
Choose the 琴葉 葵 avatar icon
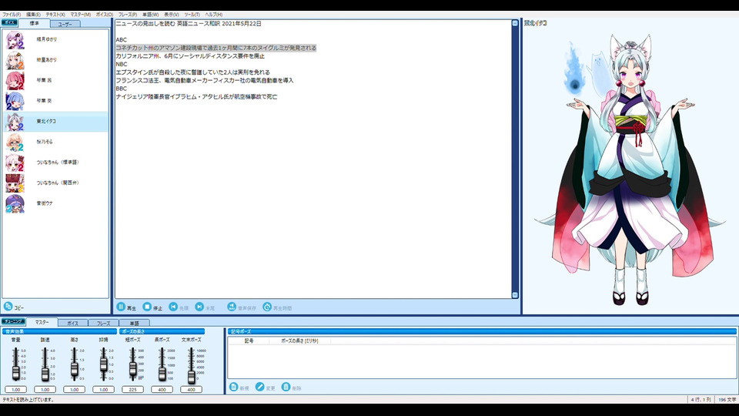tap(15, 101)
